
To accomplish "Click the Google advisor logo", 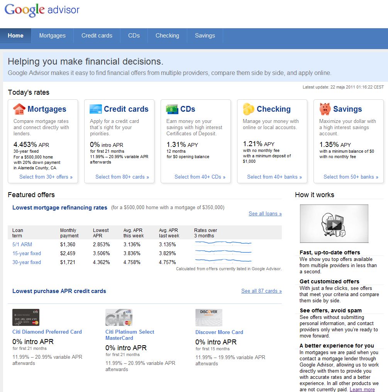I will click(x=42, y=10).
